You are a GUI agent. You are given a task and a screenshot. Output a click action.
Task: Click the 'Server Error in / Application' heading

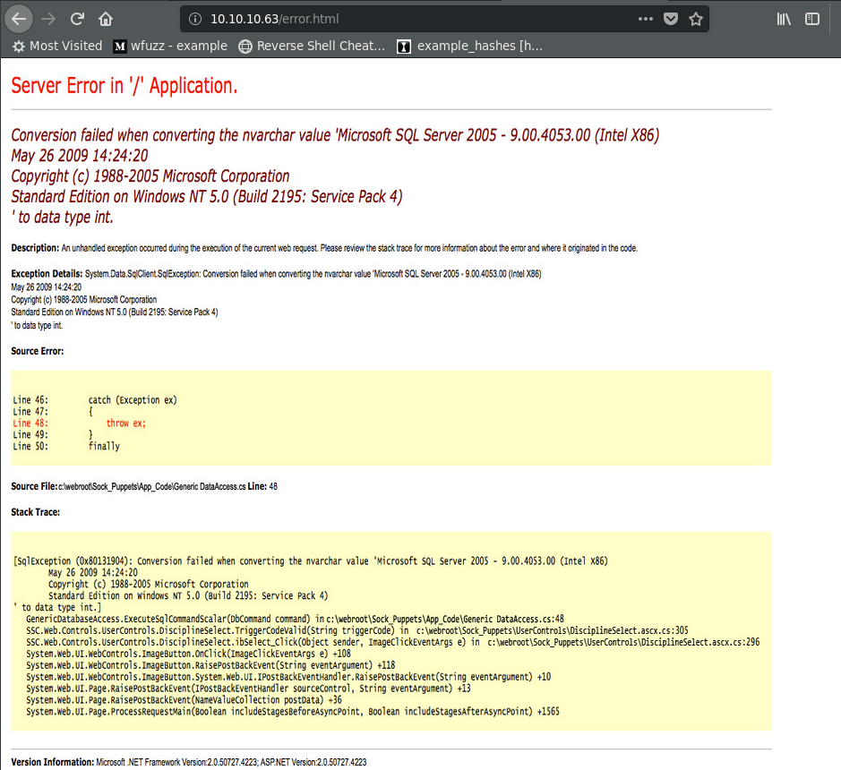click(x=124, y=86)
